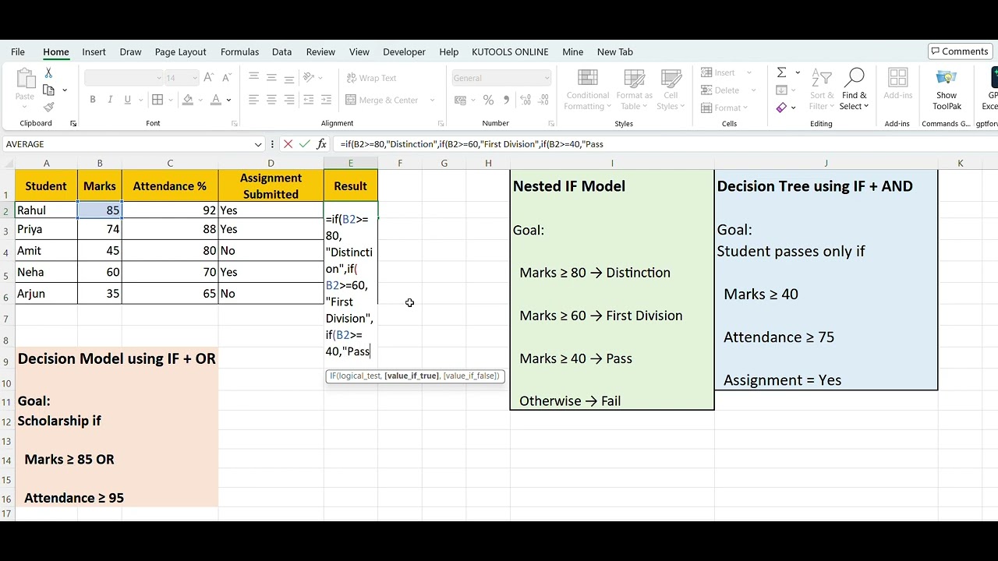The image size is (998, 561).
Task: Click Decrease Decimal icon
Action: click(543, 100)
